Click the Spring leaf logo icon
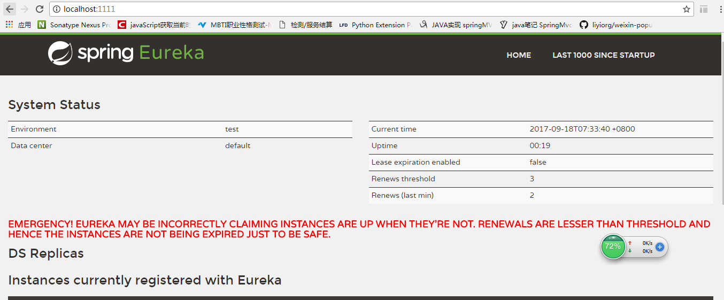 tap(60, 53)
